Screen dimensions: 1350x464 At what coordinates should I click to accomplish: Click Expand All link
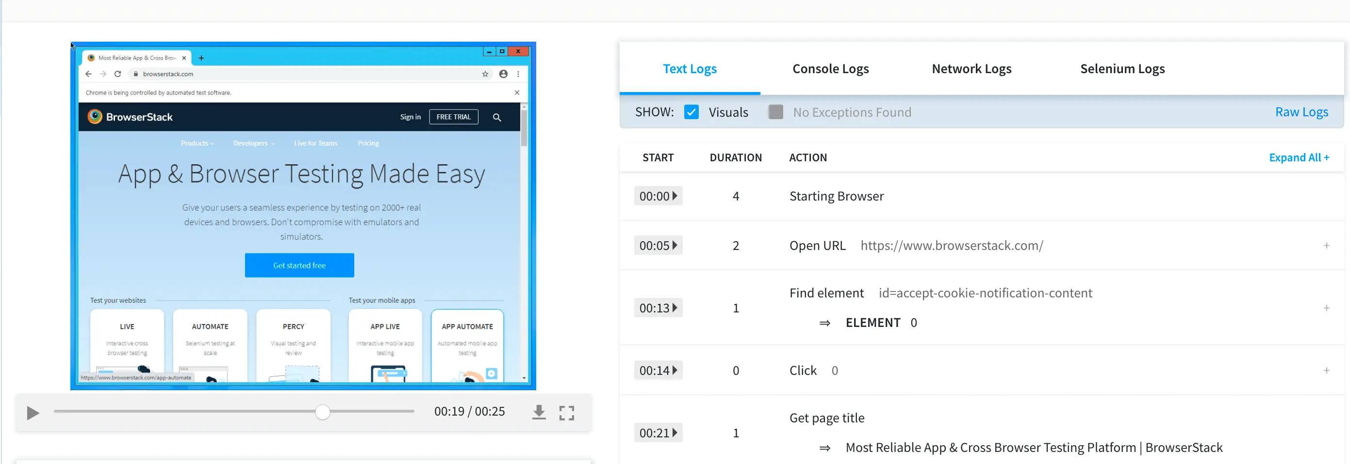1299,157
